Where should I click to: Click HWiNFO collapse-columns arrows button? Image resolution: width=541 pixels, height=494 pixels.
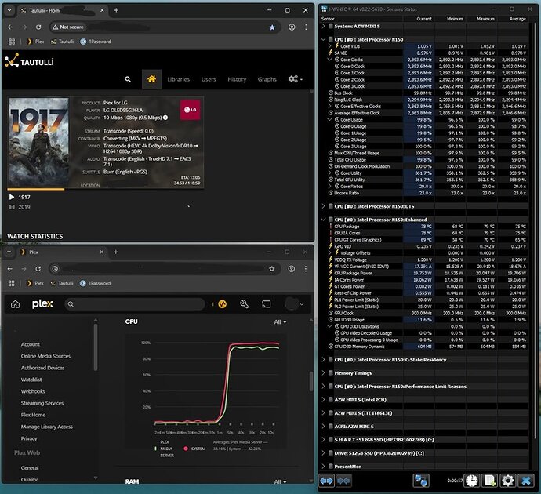(343, 481)
